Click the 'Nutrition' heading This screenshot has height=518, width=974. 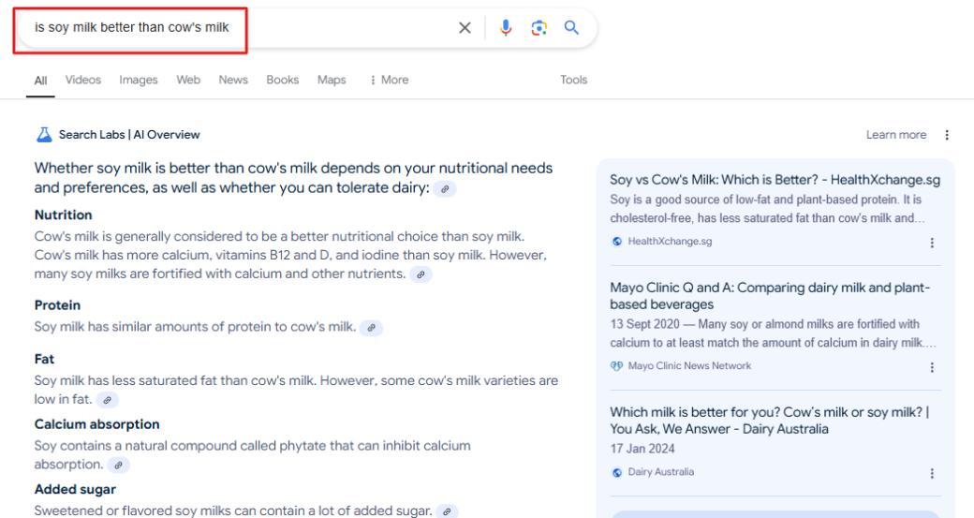(64, 215)
